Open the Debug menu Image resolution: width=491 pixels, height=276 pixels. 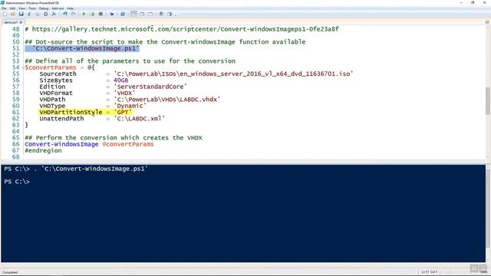click(44, 8)
